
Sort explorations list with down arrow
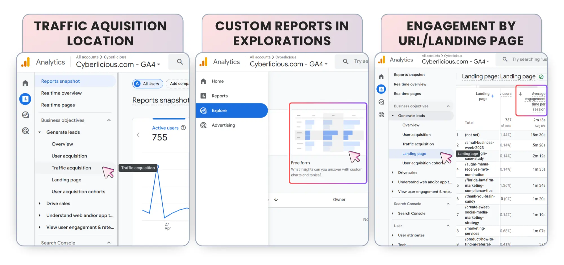point(276,200)
